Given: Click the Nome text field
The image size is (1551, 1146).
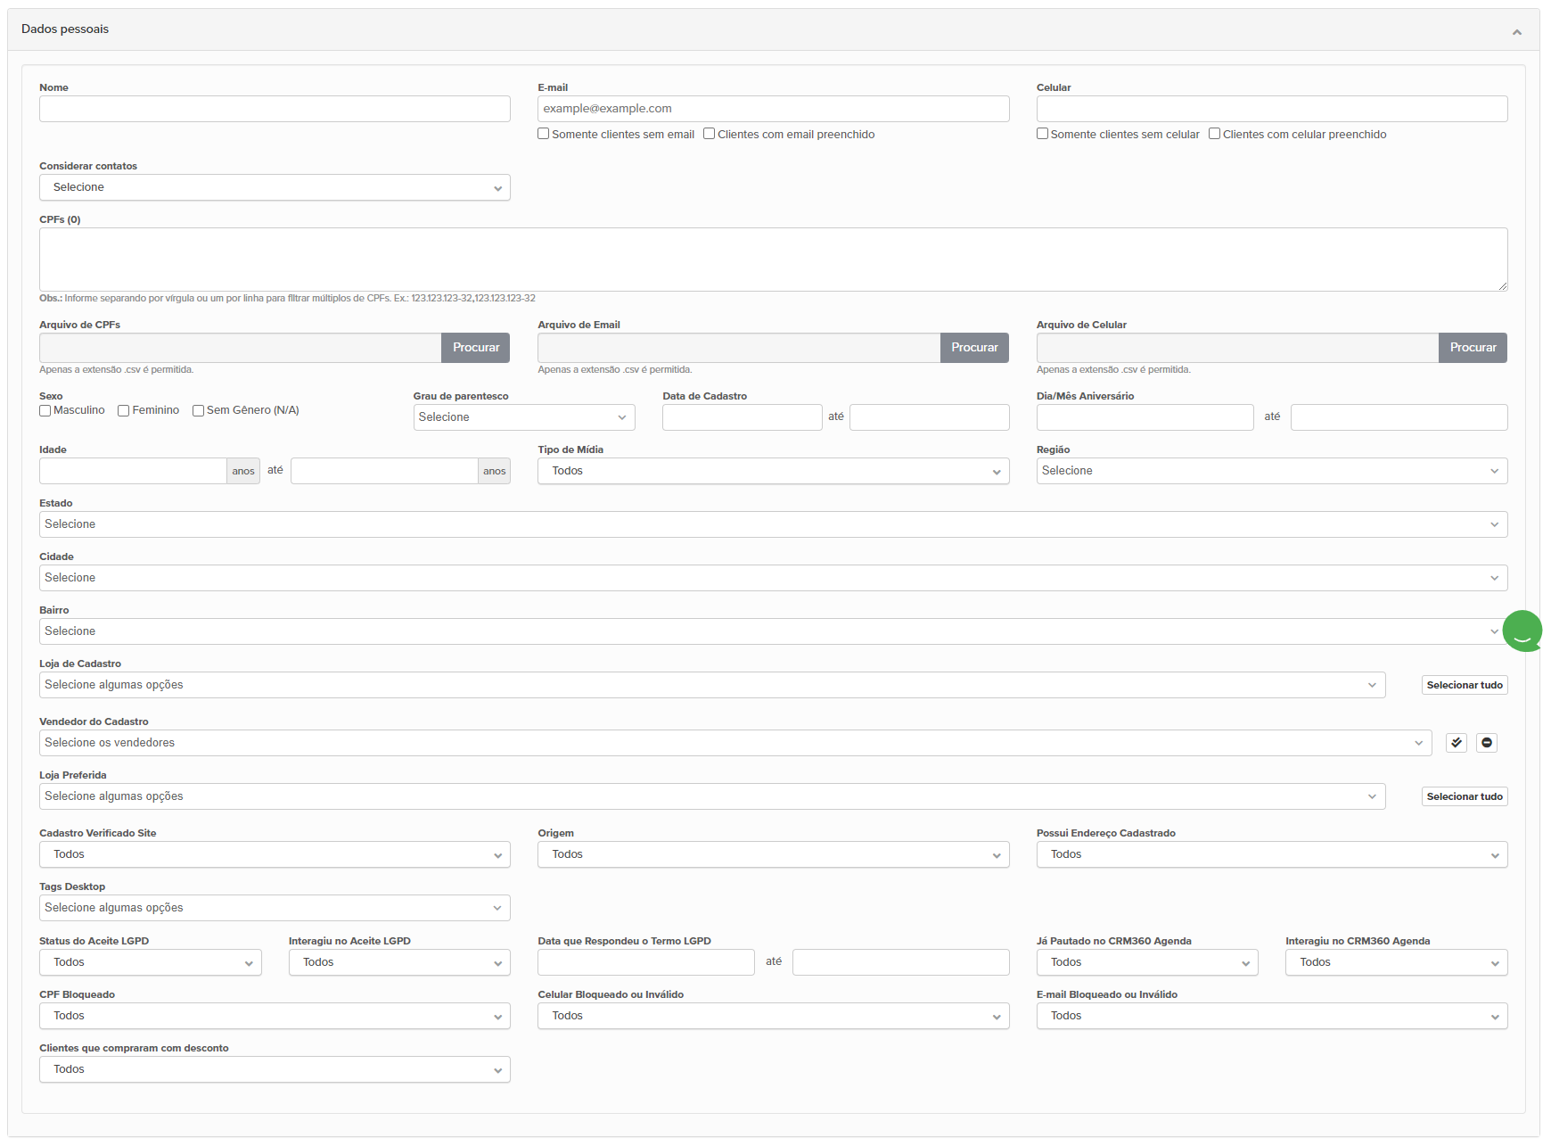Looking at the screenshot, I should click(275, 109).
